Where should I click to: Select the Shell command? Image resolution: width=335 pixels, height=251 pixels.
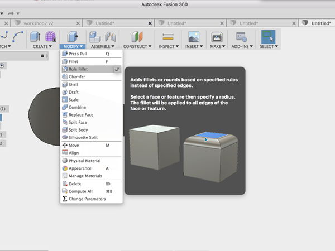pos(92,85)
